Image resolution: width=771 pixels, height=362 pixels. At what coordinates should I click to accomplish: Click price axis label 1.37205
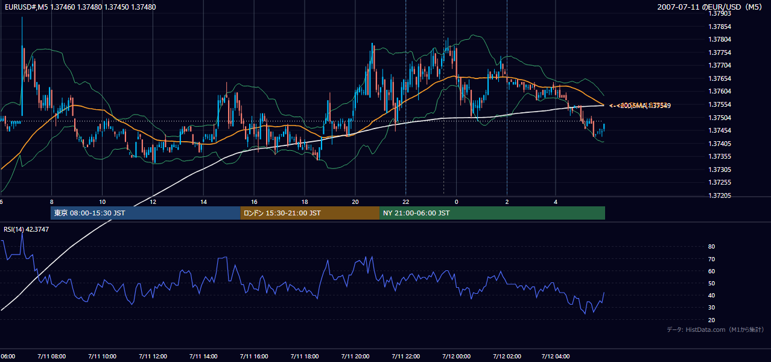click(720, 195)
